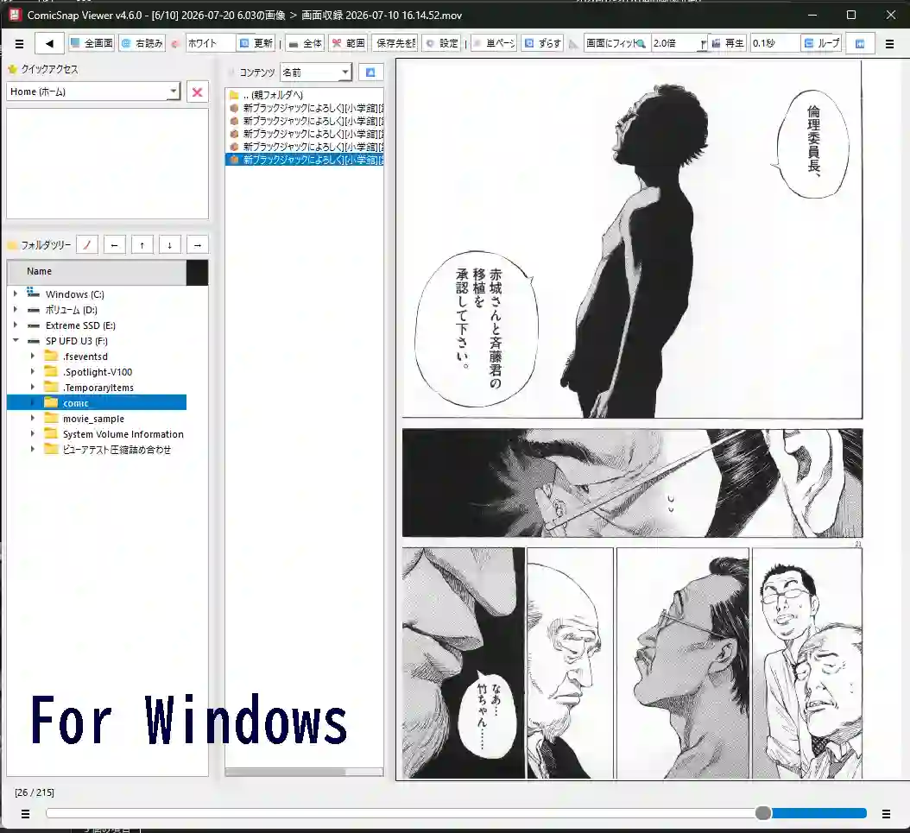Viewport: 910px width, 833px height.
Task: Click the folder tree edit pencil icon
Action: [x=87, y=245]
